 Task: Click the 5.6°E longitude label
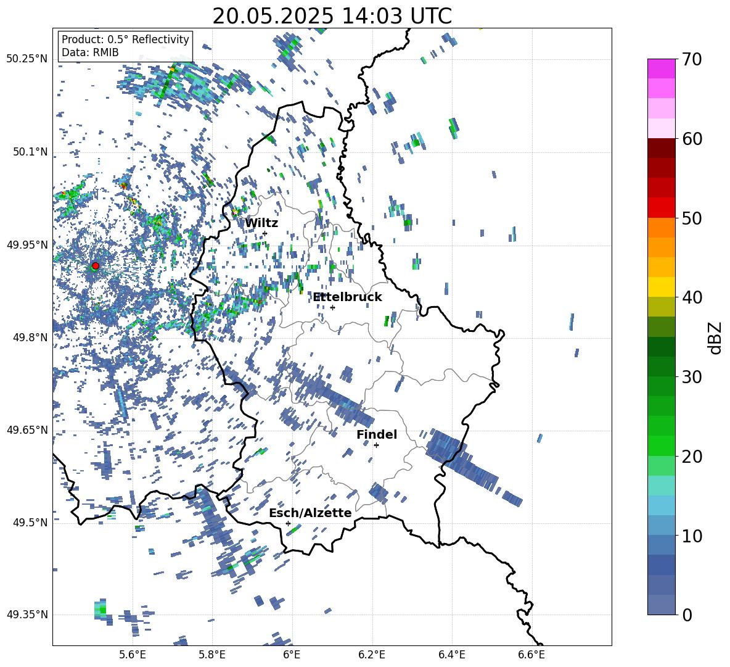pos(132,655)
